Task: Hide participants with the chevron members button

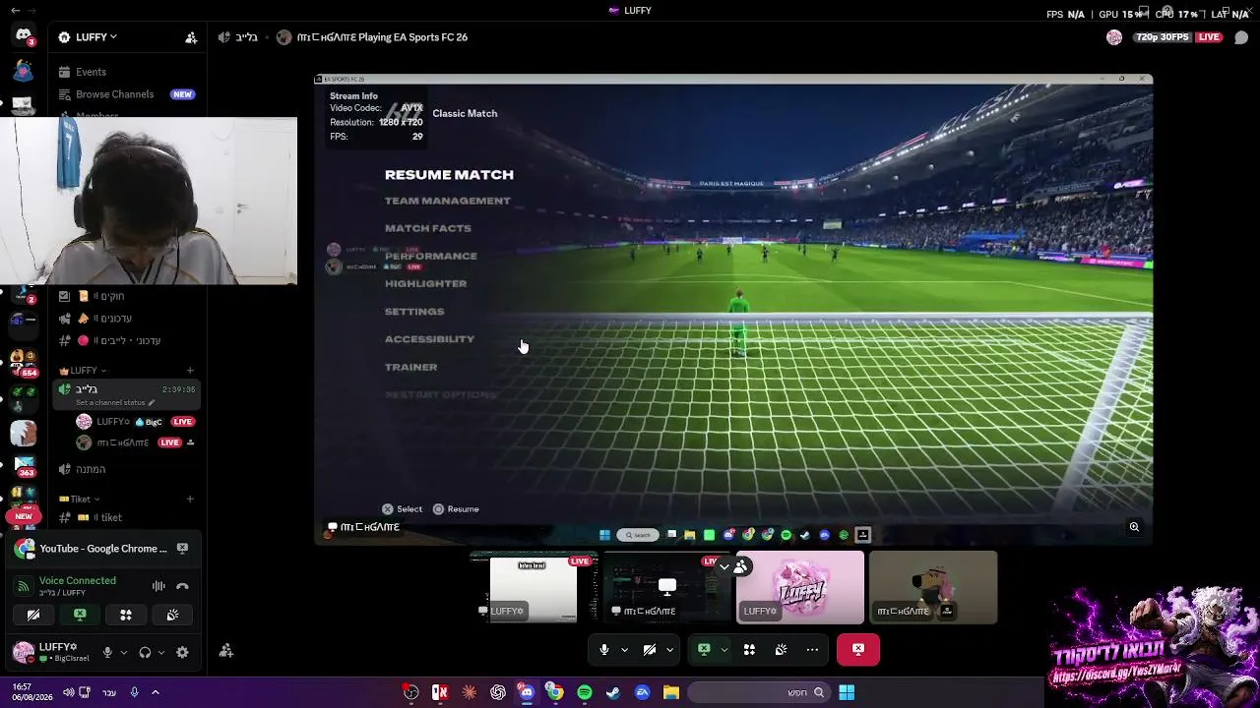Action: (x=732, y=566)
